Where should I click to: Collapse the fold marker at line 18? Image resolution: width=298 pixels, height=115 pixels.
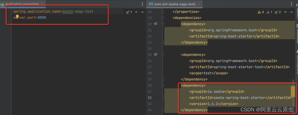(163, 12)
